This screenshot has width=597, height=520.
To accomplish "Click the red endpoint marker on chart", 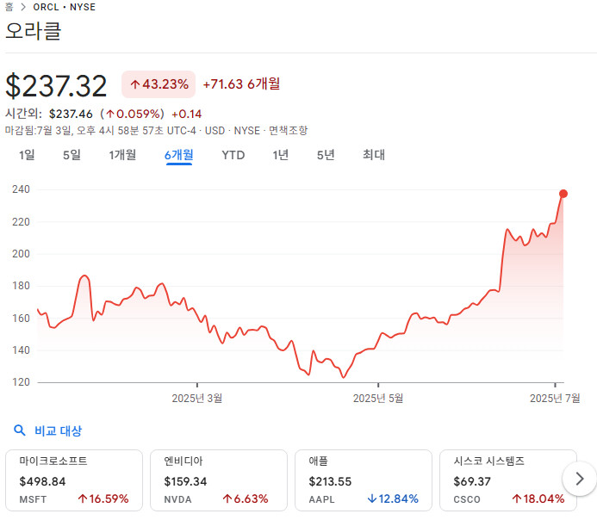I will click(563, 194).
